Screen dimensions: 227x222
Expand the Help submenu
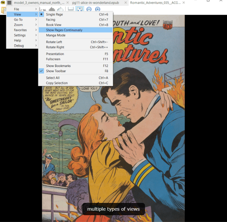point(22,40)
